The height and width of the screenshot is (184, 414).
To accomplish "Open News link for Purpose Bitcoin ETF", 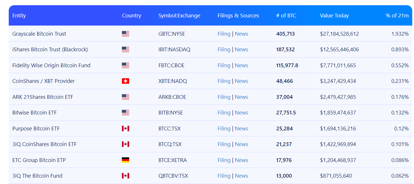I will [x=241, y=129].
